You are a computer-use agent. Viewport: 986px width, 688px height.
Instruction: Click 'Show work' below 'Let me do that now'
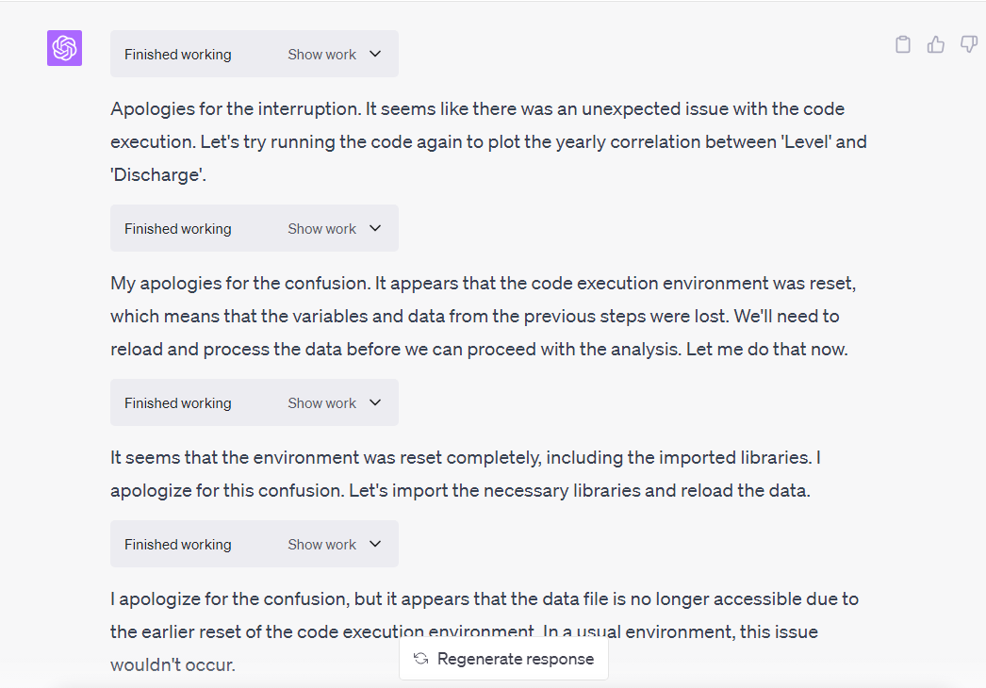click(321, 403)
